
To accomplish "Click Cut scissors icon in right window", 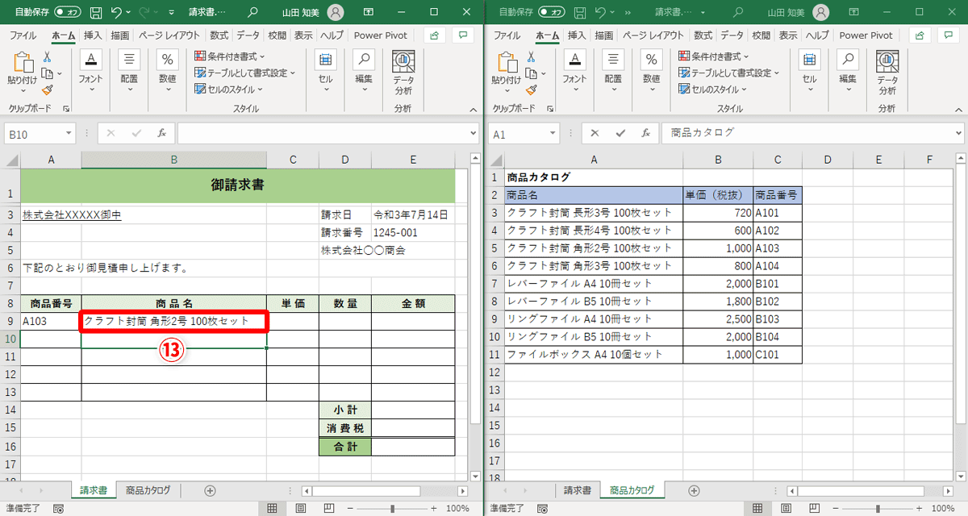I will pos(531,57).
